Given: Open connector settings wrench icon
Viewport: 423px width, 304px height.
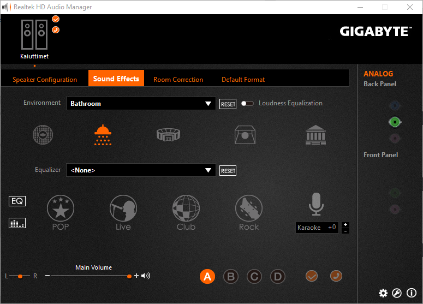Looking at the screenshot, I should click(397, 293).
